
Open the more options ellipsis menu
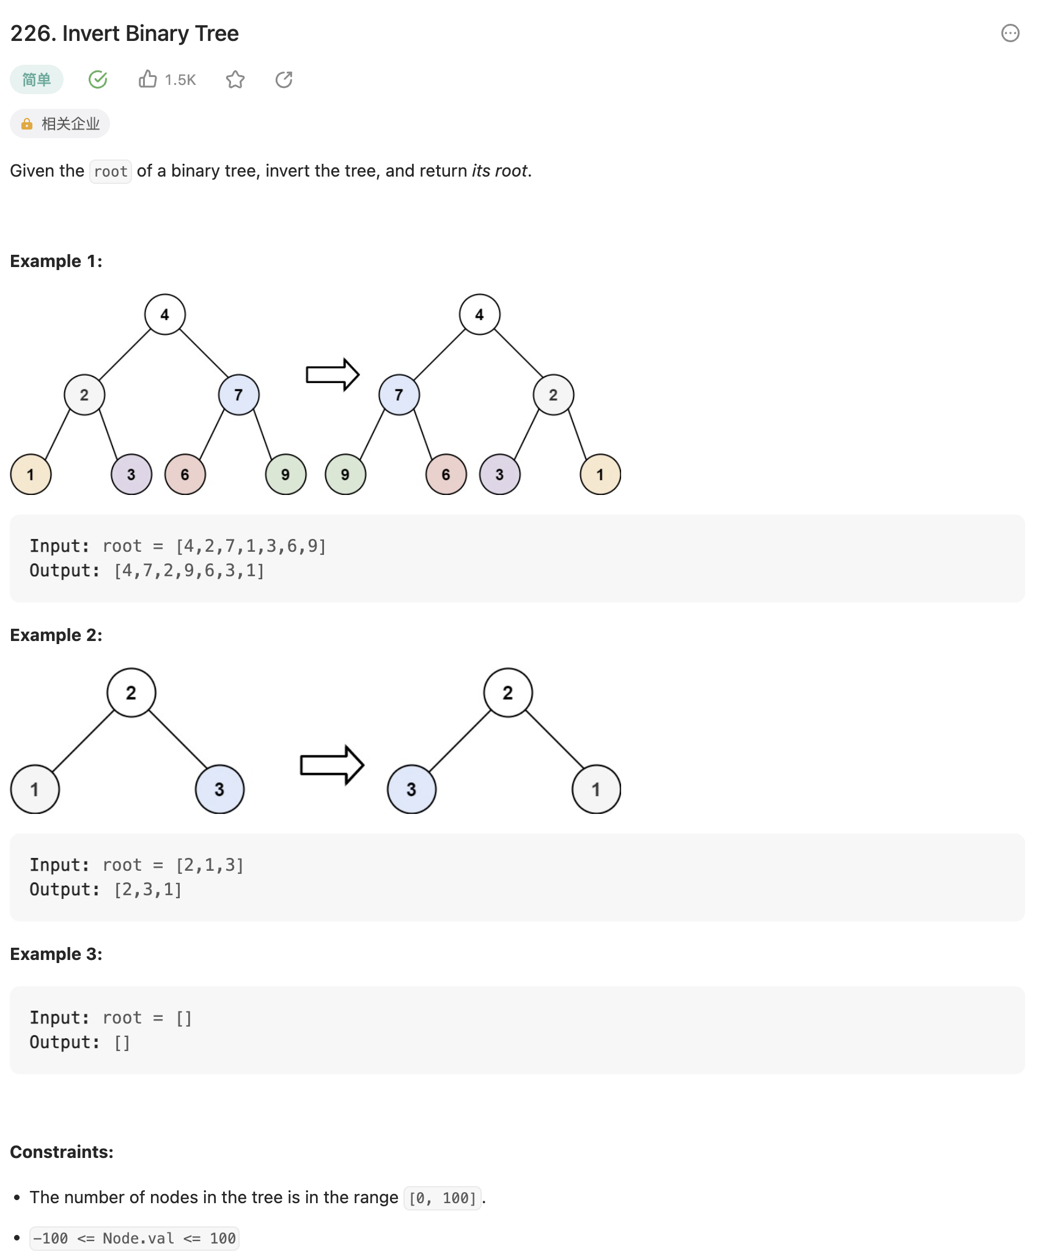click(x=1010, y=33)
